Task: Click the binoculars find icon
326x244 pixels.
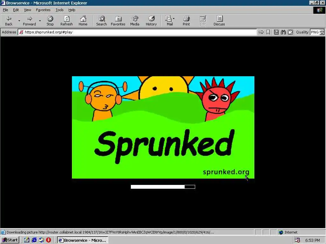Action: pos(283,32)
